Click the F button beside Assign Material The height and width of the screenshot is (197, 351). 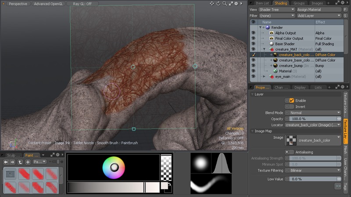tap(345, 9)
